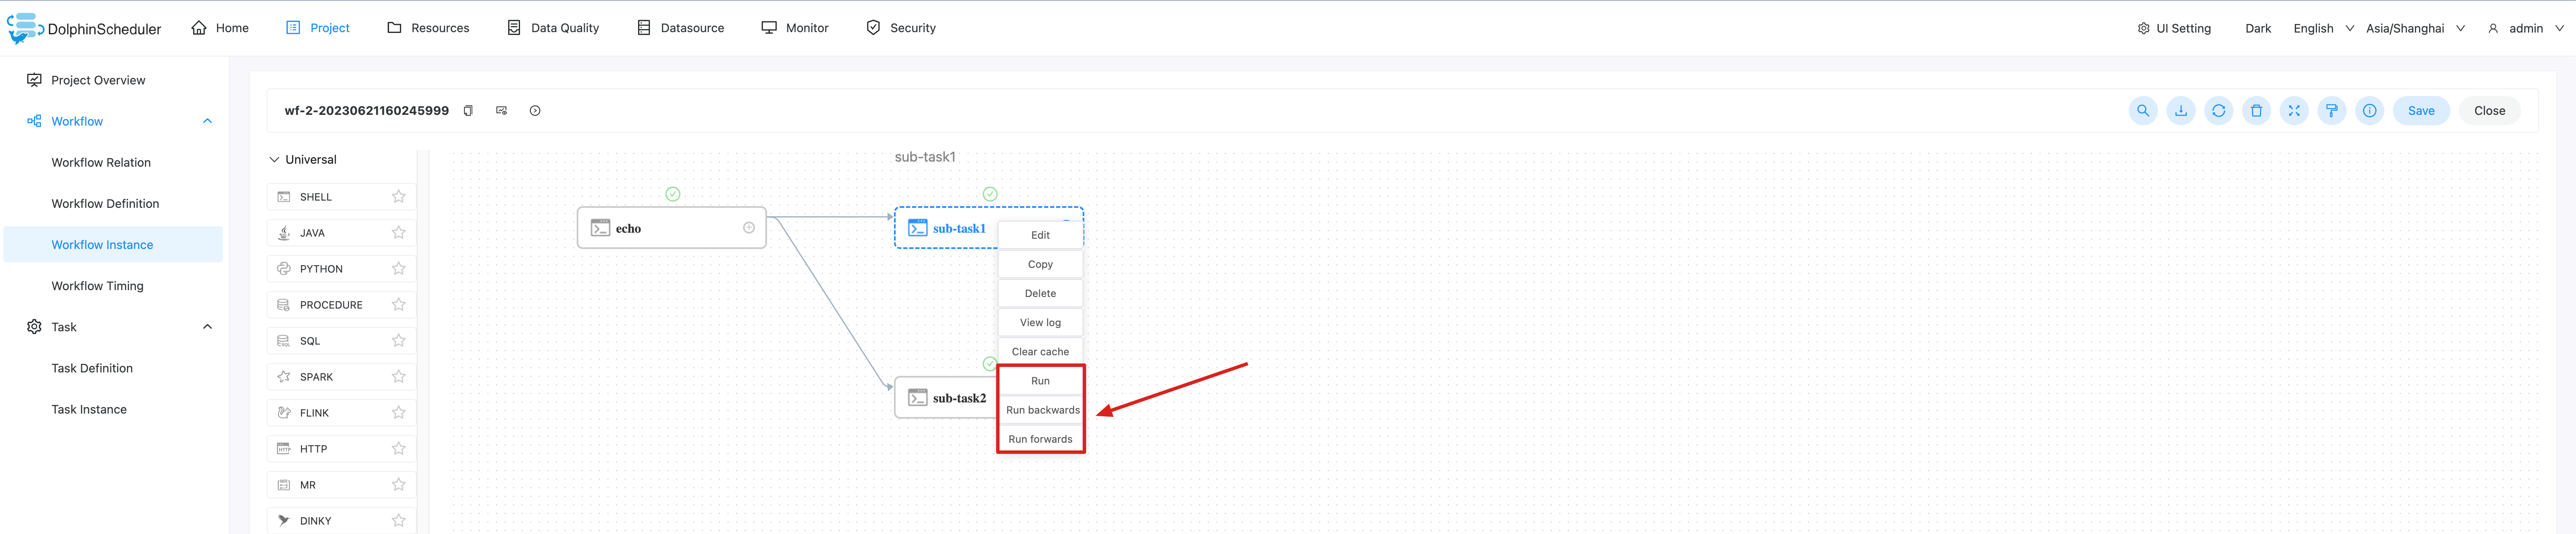The height and width of the screenshot is (534, 2576).
Task: Click the Save button
Action: click(2420, 111)
